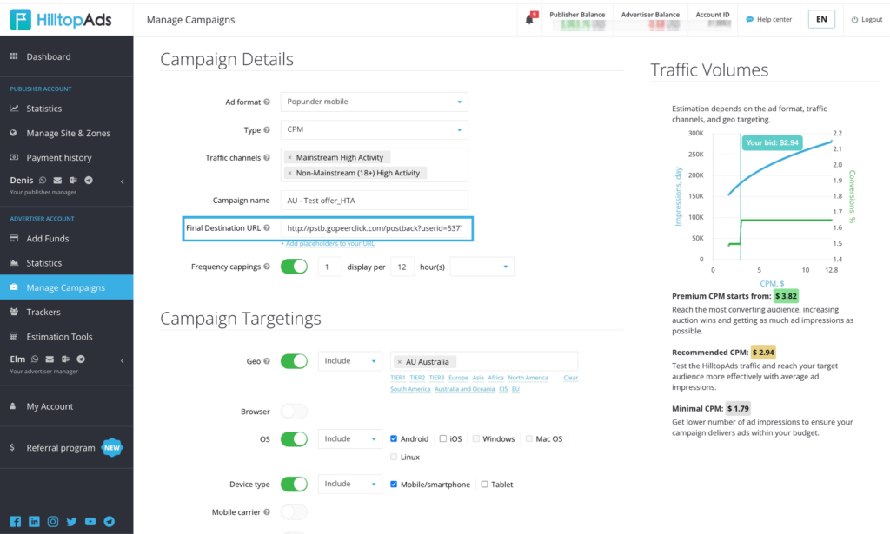Open the OS Include dropdown
The width and height of the screenshot is (890, 534).
(x=349, y=438)
